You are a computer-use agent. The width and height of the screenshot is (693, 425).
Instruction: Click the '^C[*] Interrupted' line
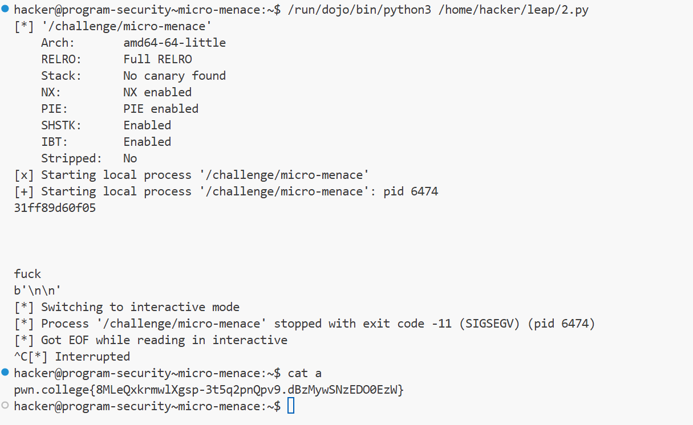(72, 357)
